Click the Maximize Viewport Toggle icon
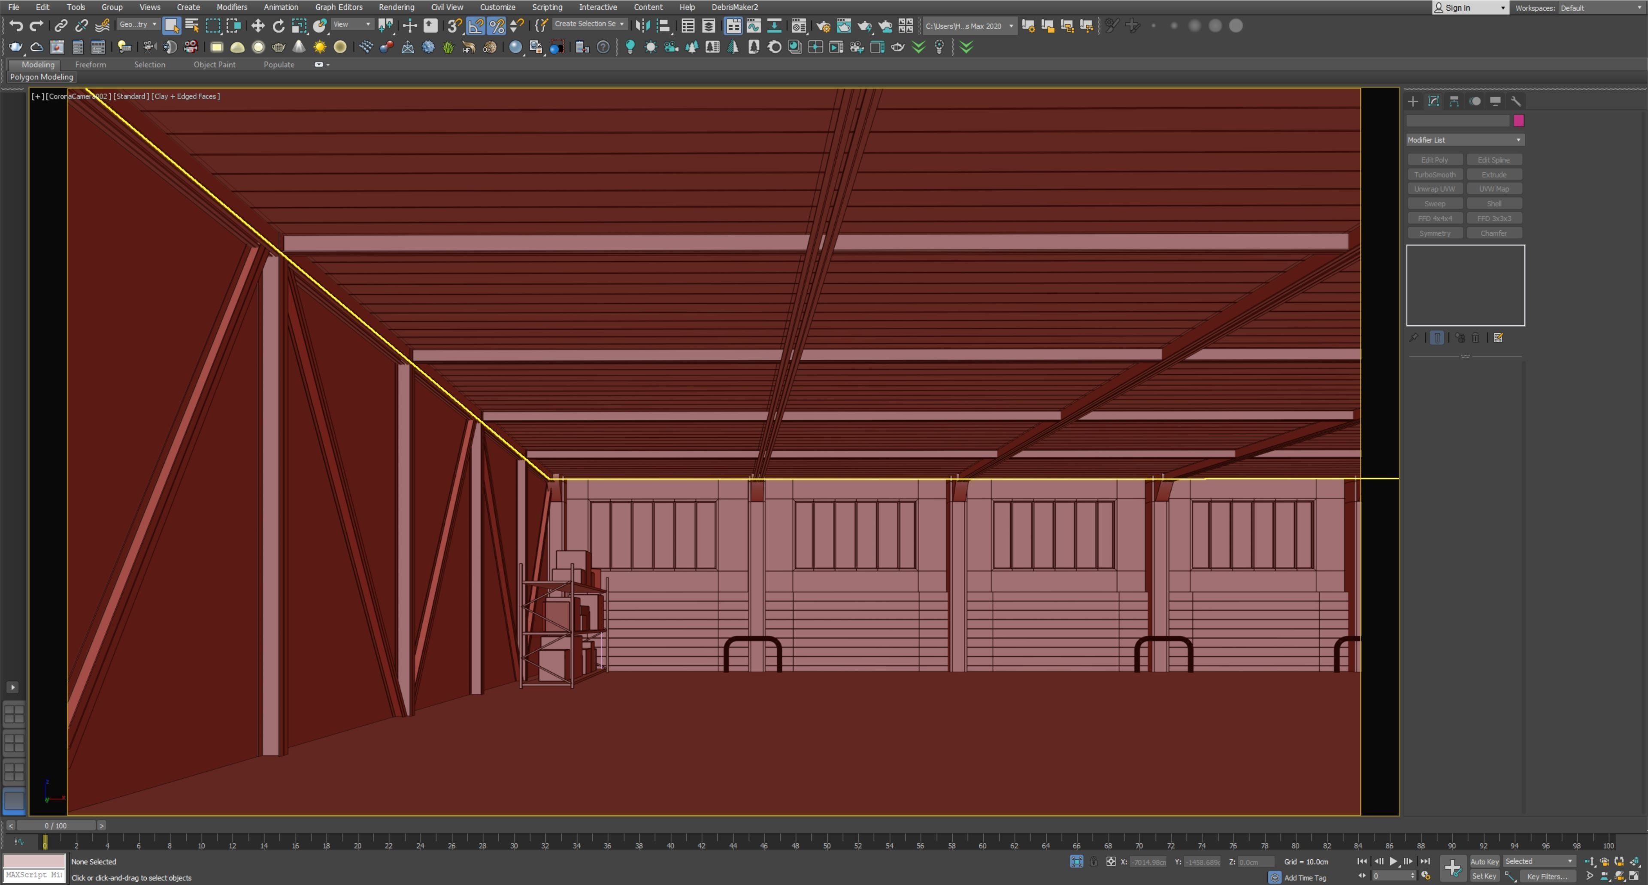The width and height of the screenshot is (1648, 885). pyautogui.click(x=1634, y=876)
